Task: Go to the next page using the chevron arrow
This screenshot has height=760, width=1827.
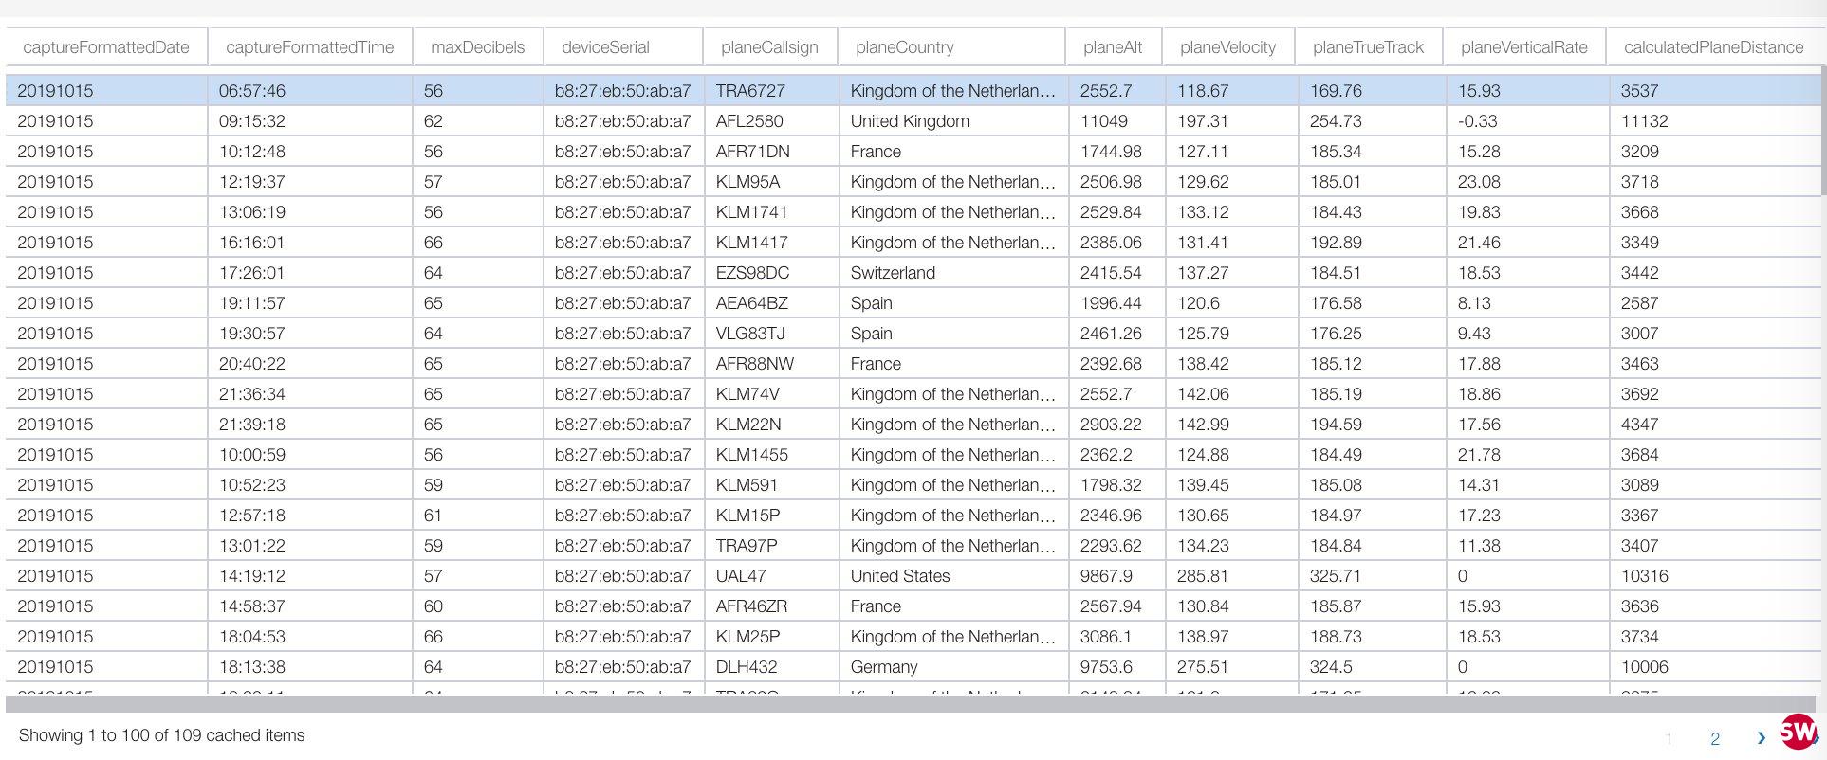Action: click(x=1762, y=737)
